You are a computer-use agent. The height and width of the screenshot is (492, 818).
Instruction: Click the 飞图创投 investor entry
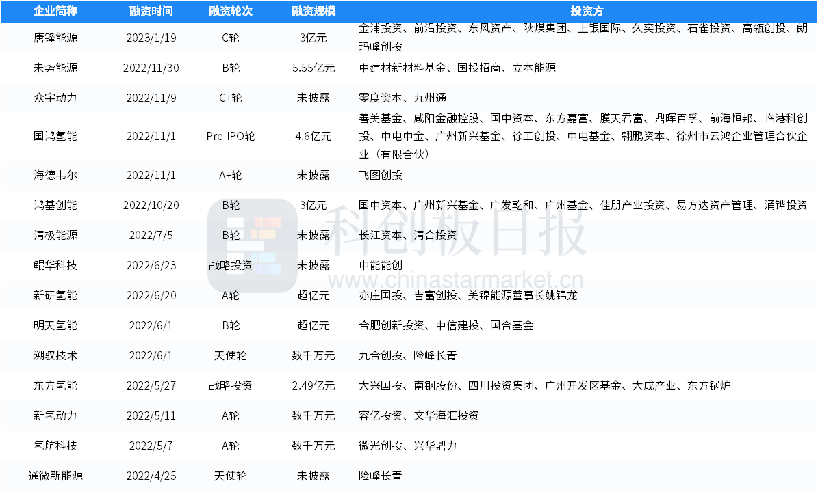pyautogui.click(x=381, y=175)
